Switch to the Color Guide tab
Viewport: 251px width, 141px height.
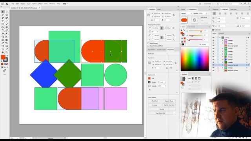tap(191, 27)
